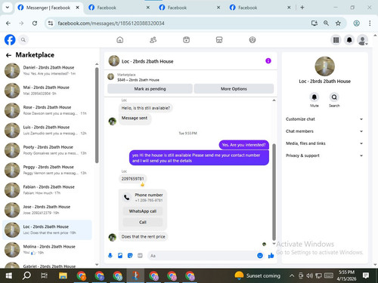Viewport: 378px width, 283px height.
Task: Open Molina - 2brds 2bath House chat
Action: pos(48,249)
